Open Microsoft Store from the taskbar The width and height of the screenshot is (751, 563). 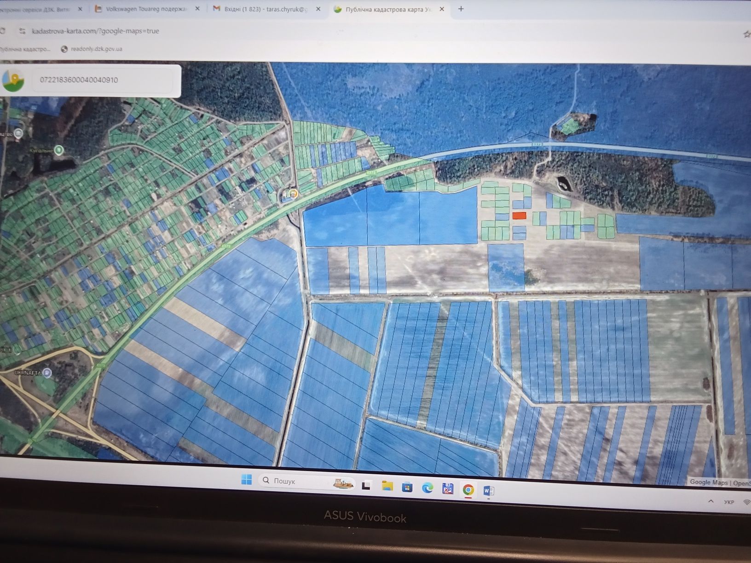(x=407, y=487)
